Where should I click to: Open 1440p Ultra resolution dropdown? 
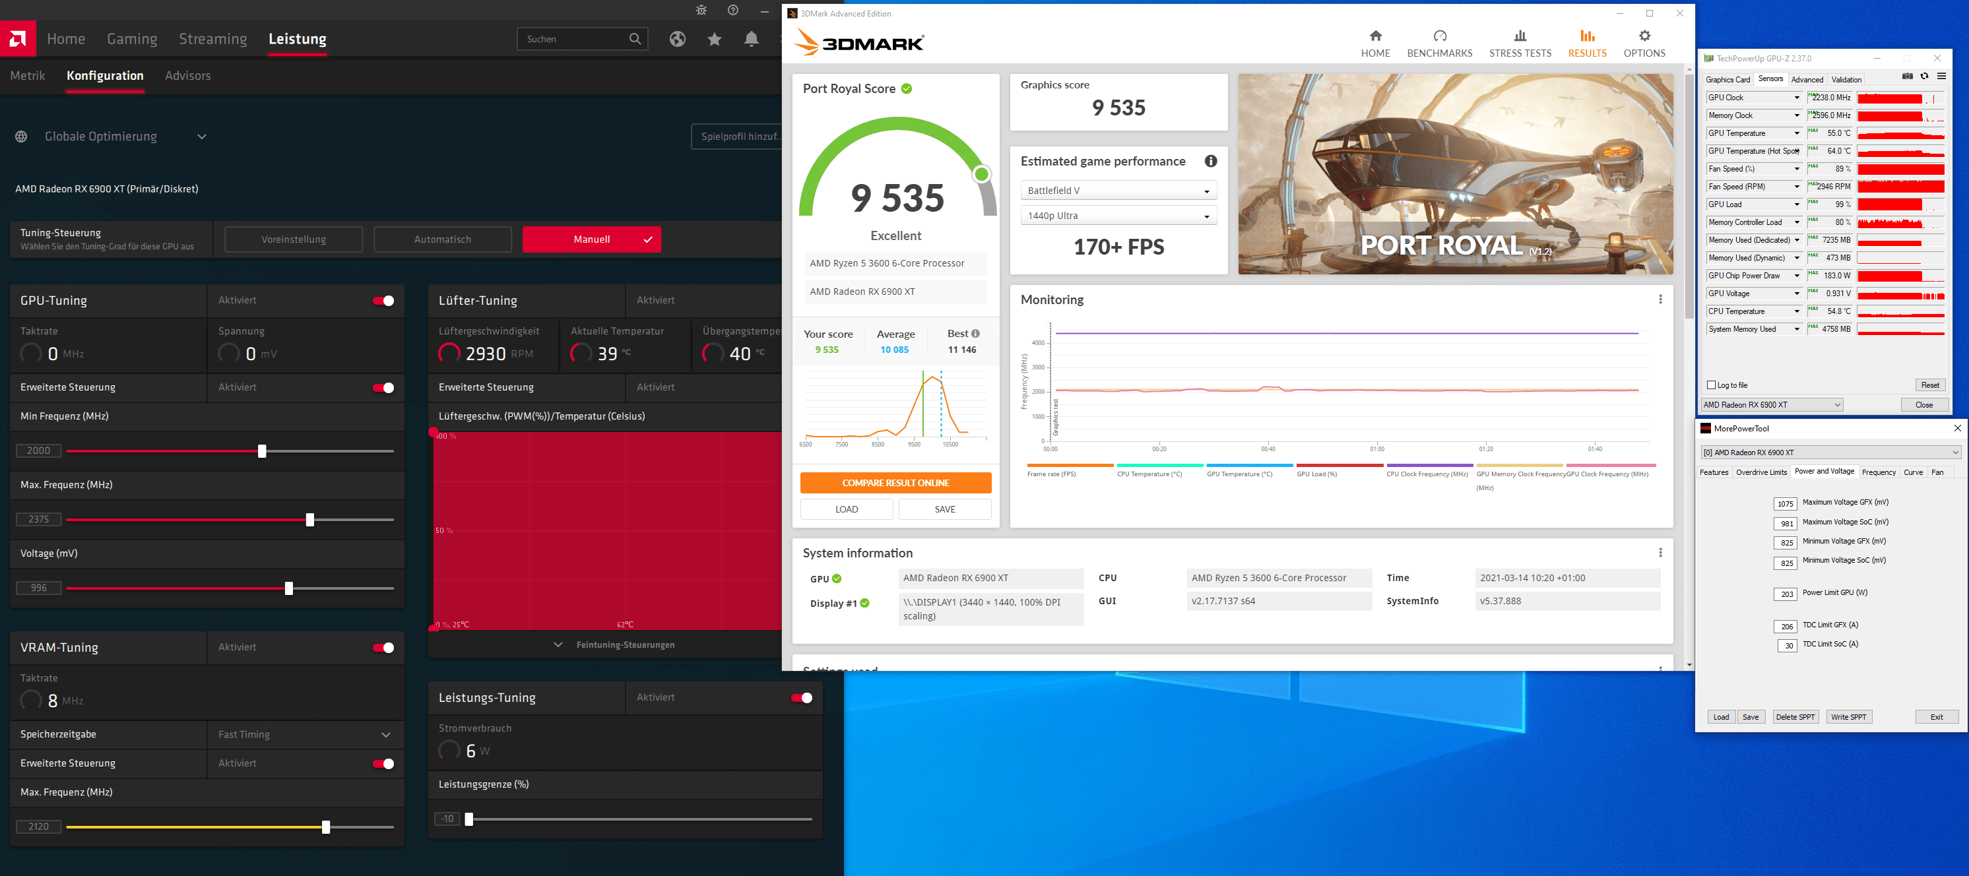pyautogui.click(x=1118, y=216)
